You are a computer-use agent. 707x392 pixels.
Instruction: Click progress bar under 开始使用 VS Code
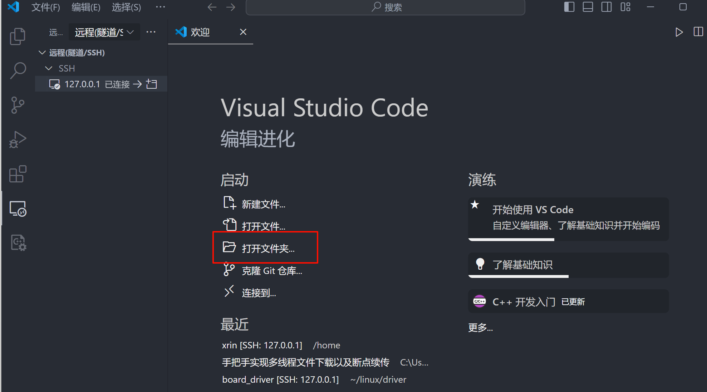click(x=511, y=240)
